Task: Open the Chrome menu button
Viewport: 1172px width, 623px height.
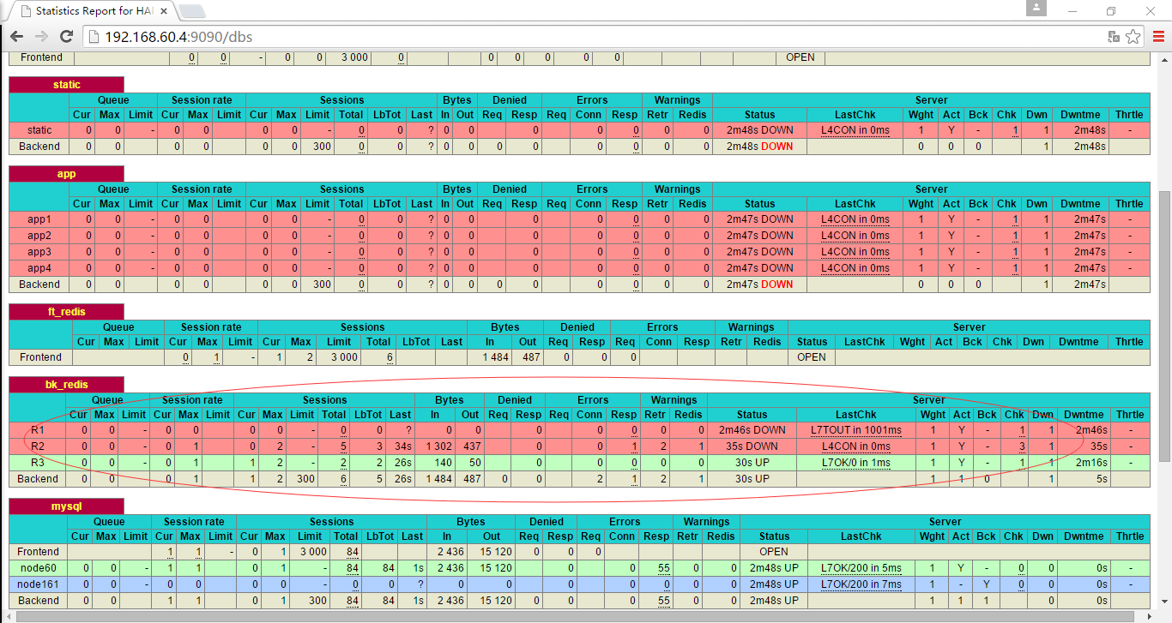Action: point(1158,37)
